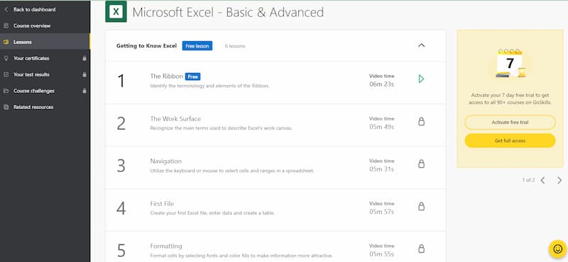The width and height of the screenshot is (568, 262).
Task: Click the back arrow icon in sidebar
Action: point(6,9)
